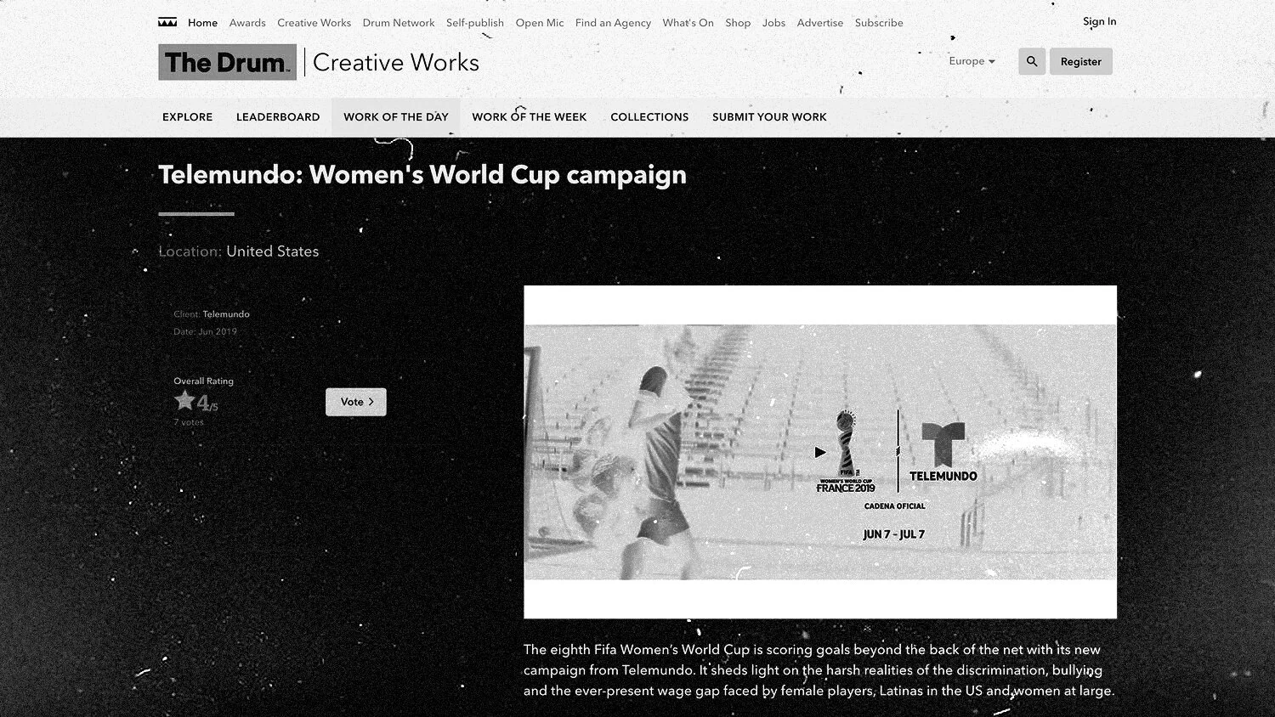The height and width of the screenshot is (717, 1275).
Task: Click the United States location link
Action: click(x=273, y=251)
